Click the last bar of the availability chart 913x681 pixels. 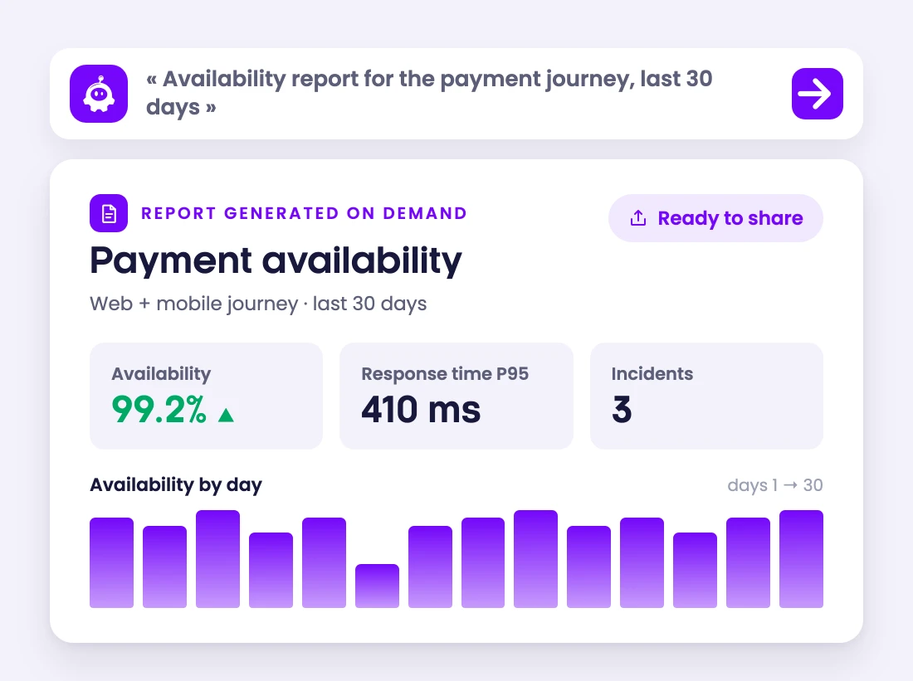(x=801, y=559)
